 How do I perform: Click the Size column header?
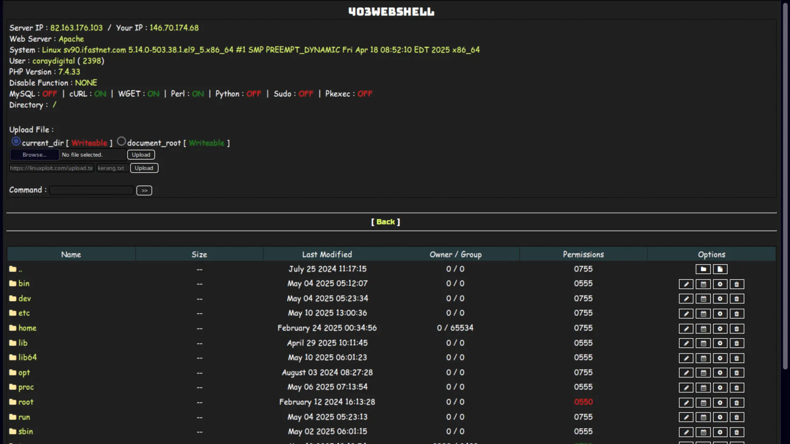click(x=199, y=254)
